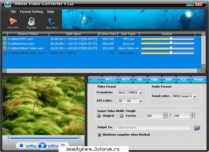This screenshot has width=209, height=152.
Task: Click the underwater banner image
Action: 133,19
